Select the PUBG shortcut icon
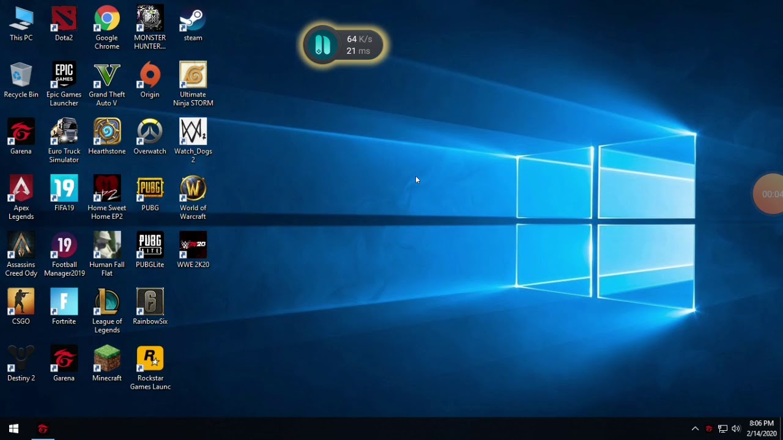The width and height of the screenshot is (783, 440). pyautogui.click(x=150, y=194)
